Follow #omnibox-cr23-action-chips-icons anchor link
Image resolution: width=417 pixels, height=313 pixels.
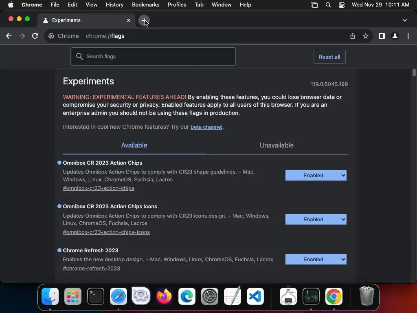(x=106, y=232)
